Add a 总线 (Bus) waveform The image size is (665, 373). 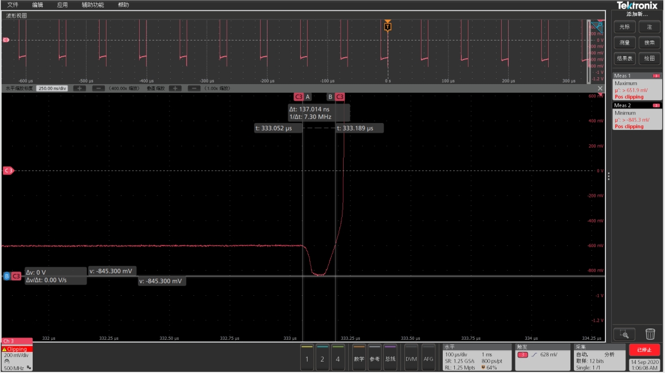390,358
